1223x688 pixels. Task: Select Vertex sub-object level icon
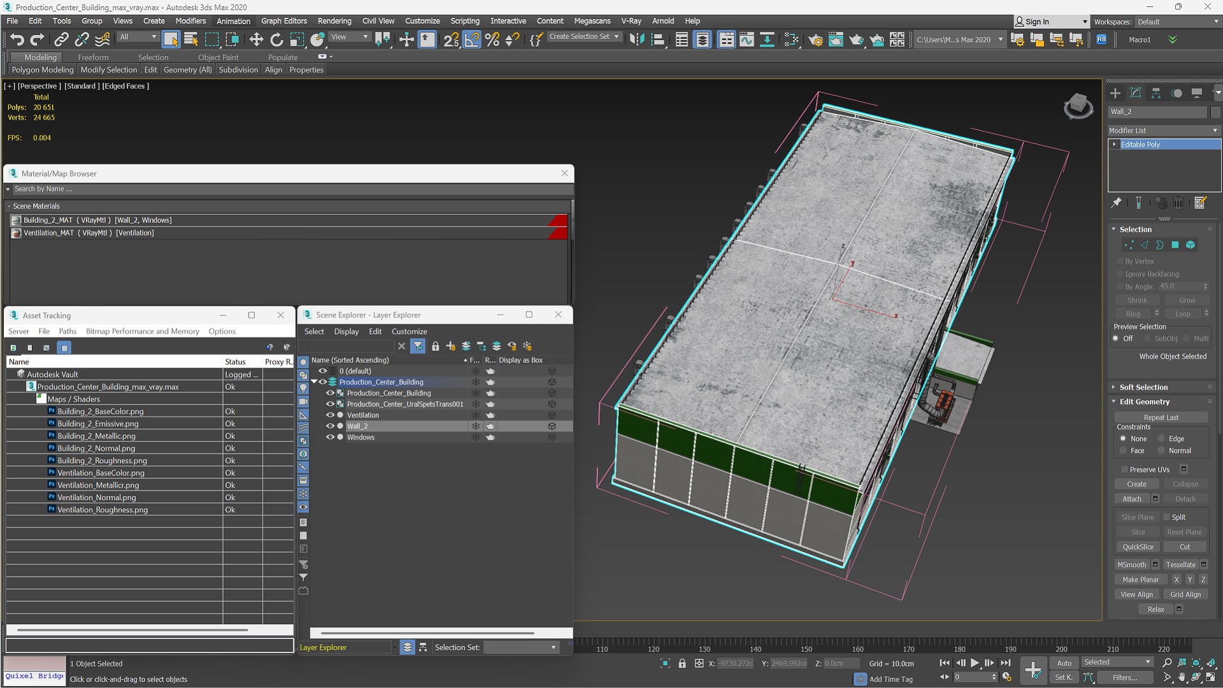pyautogui.click(x=1129, y=245)
